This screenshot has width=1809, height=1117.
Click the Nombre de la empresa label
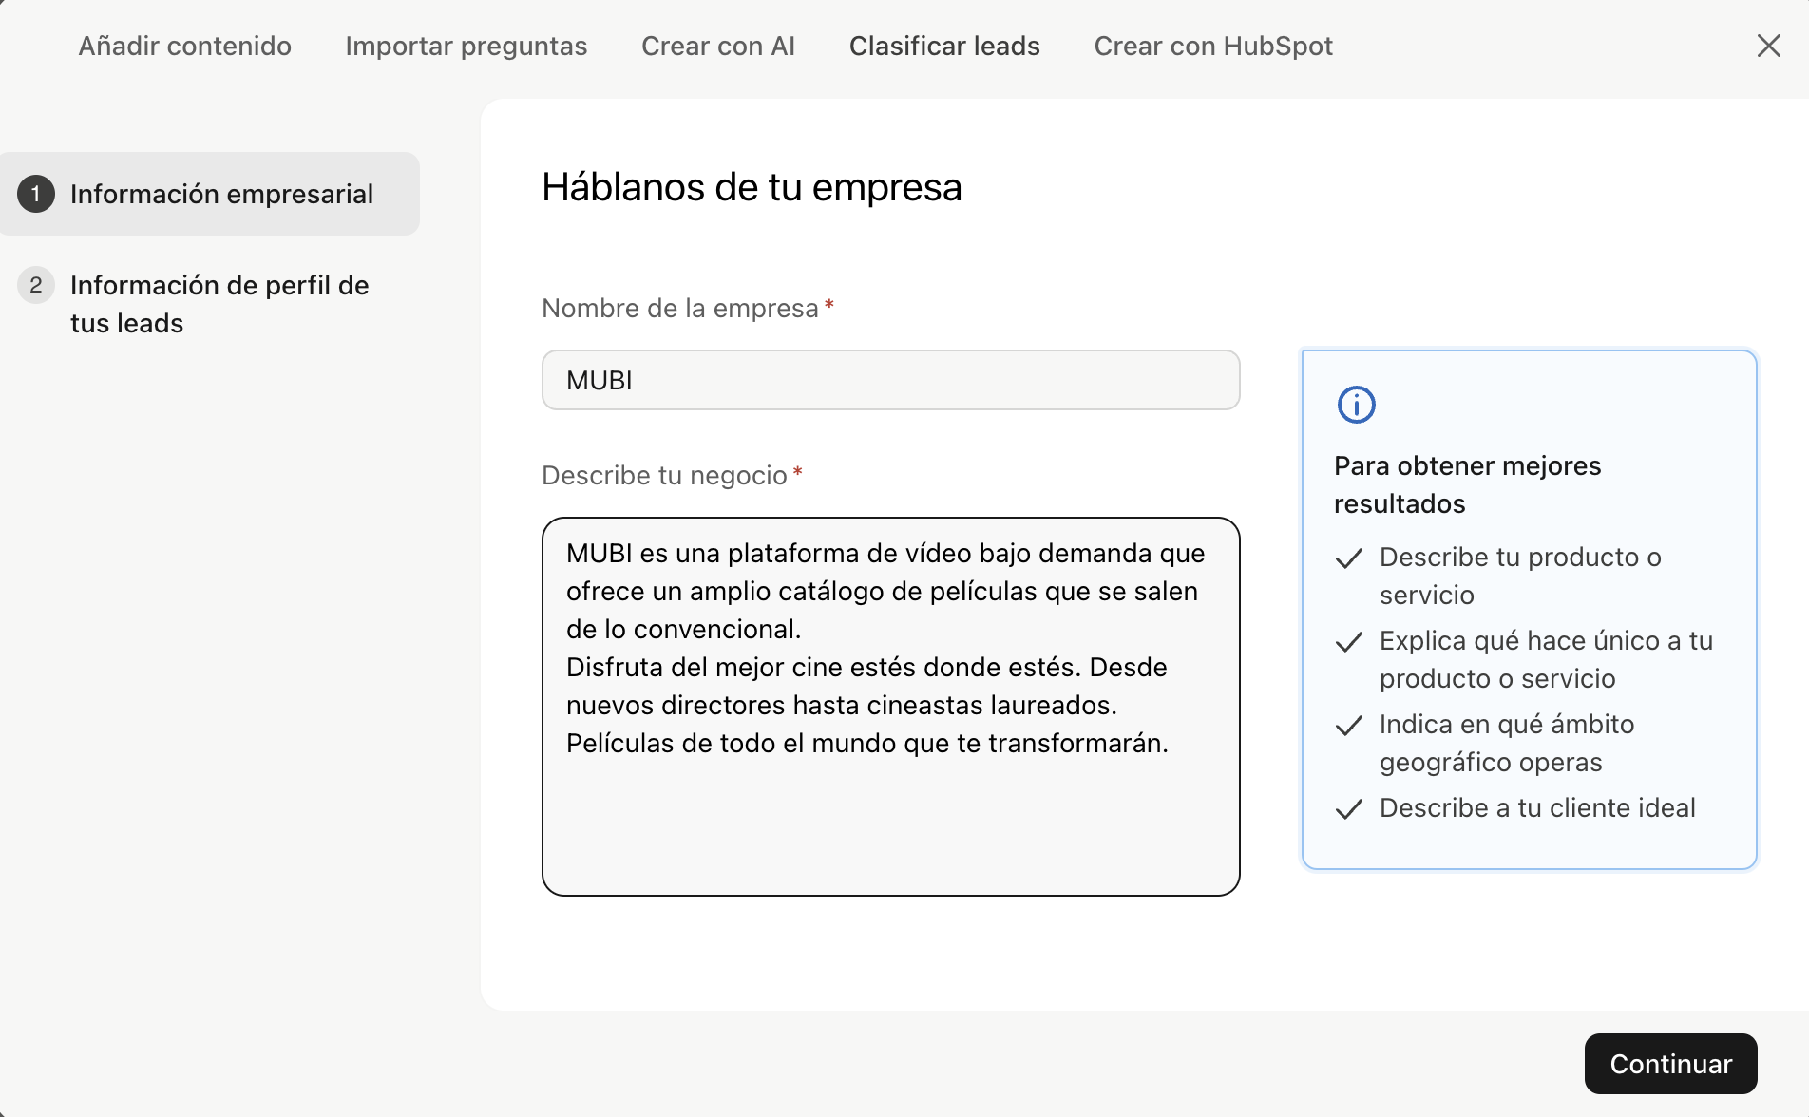coord(680,308)
